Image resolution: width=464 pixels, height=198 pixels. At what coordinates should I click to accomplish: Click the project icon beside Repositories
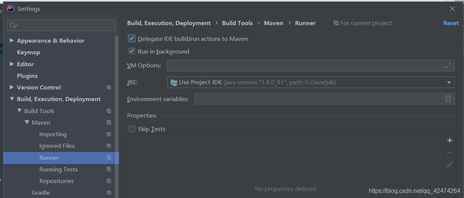(x=109, y=181)
